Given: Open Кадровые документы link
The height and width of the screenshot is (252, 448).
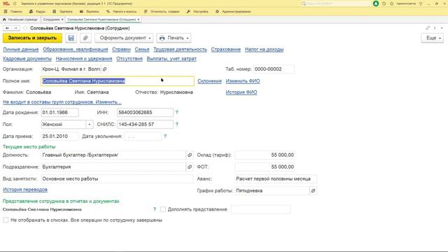Looking at the screenshot, I should click(x=27, y=58).
